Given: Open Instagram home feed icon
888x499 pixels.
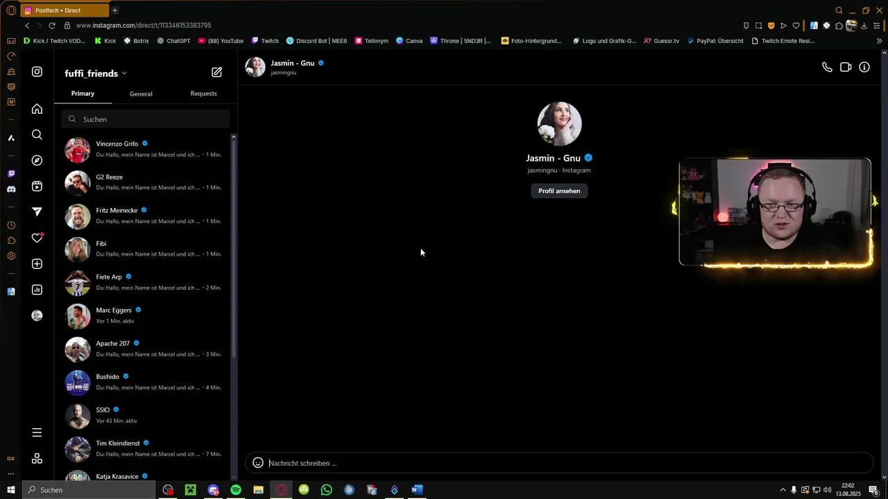Looking at the screenshot, I should (37, 109).
